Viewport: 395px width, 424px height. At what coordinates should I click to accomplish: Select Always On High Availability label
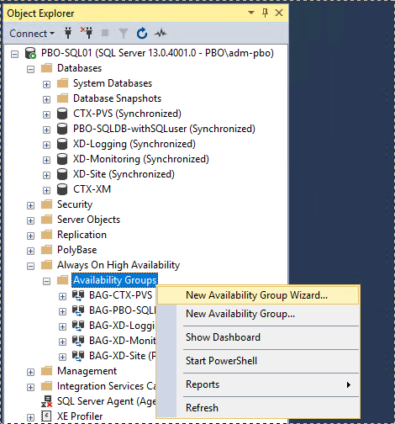pos(118,265)
